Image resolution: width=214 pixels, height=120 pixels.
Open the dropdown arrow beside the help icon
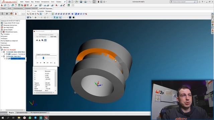pyautogui.click(x=204, y=2)
